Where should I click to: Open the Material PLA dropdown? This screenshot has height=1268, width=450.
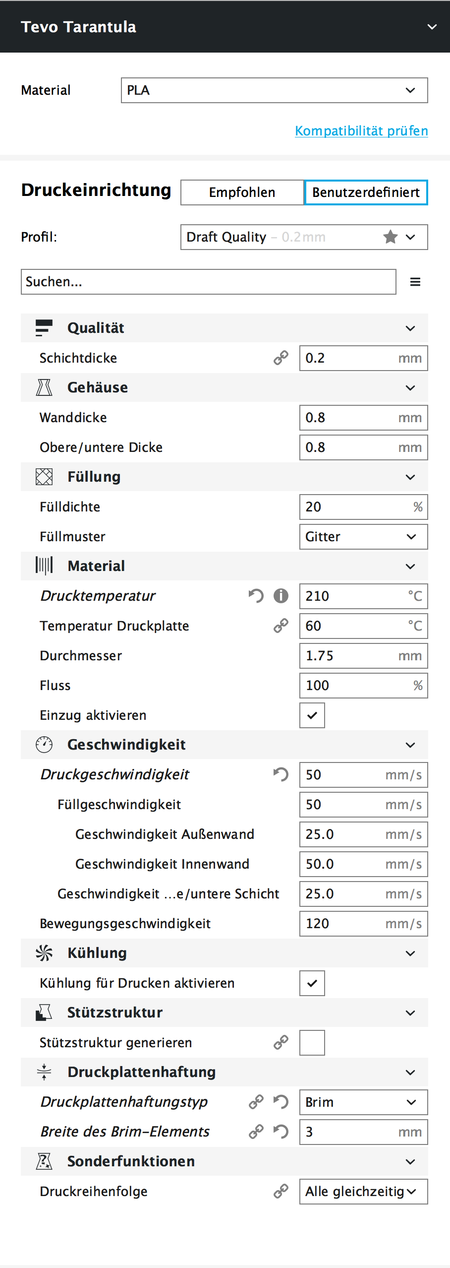(275, 90)
